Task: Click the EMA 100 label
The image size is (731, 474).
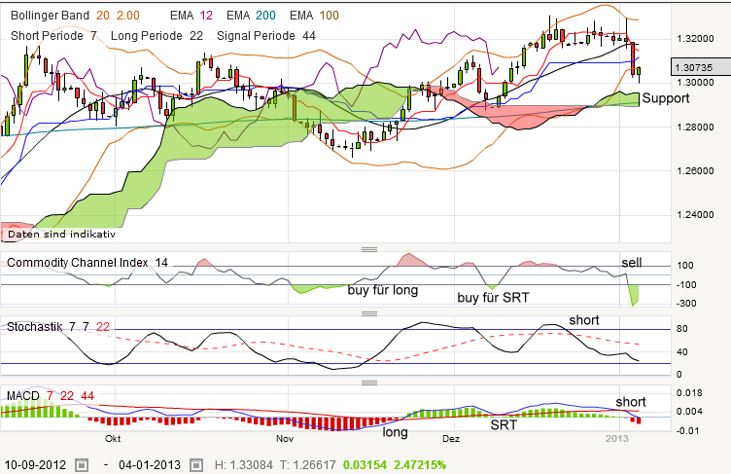Action: tap(314, 16)
